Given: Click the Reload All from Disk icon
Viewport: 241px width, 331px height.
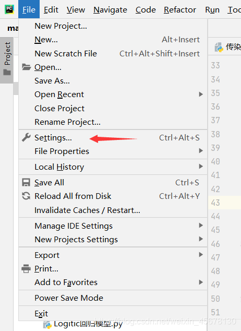Looking at the screenshot, I should pos(26,196).
